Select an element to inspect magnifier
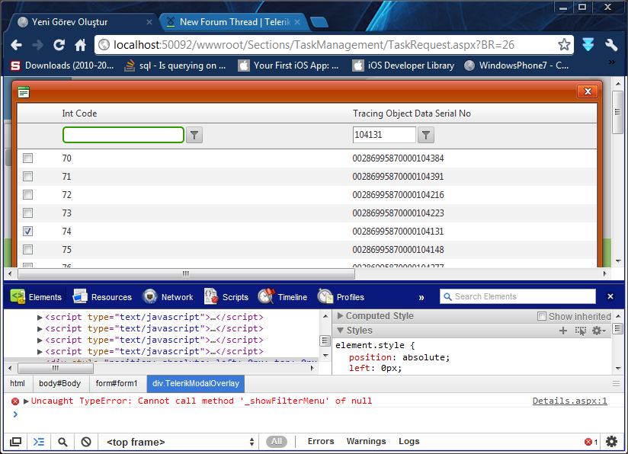The width and height of the screenshot is (628, 454). click(62, 442)
